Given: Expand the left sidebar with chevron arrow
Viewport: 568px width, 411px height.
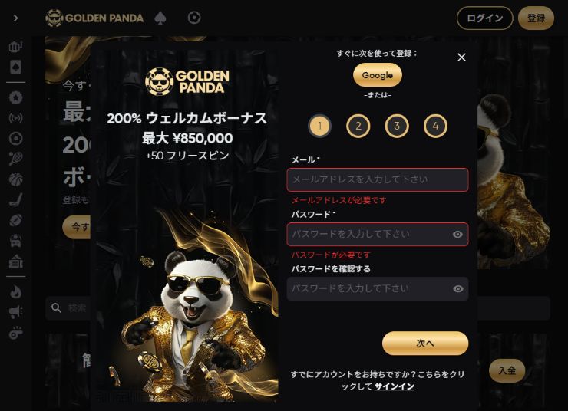Looking at the screenshot, I should (x=15, y=18).
